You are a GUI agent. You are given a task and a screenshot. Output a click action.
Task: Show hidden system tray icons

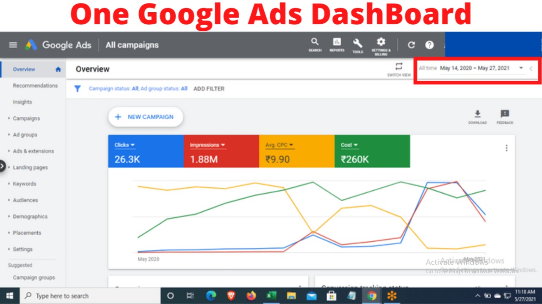(x=478, y=296)
